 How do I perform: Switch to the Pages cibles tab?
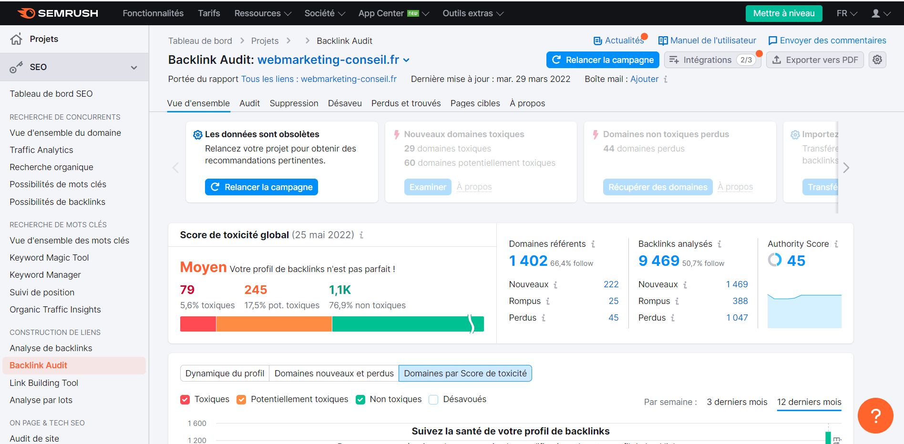pyautogui.click(x=475, y=103)
